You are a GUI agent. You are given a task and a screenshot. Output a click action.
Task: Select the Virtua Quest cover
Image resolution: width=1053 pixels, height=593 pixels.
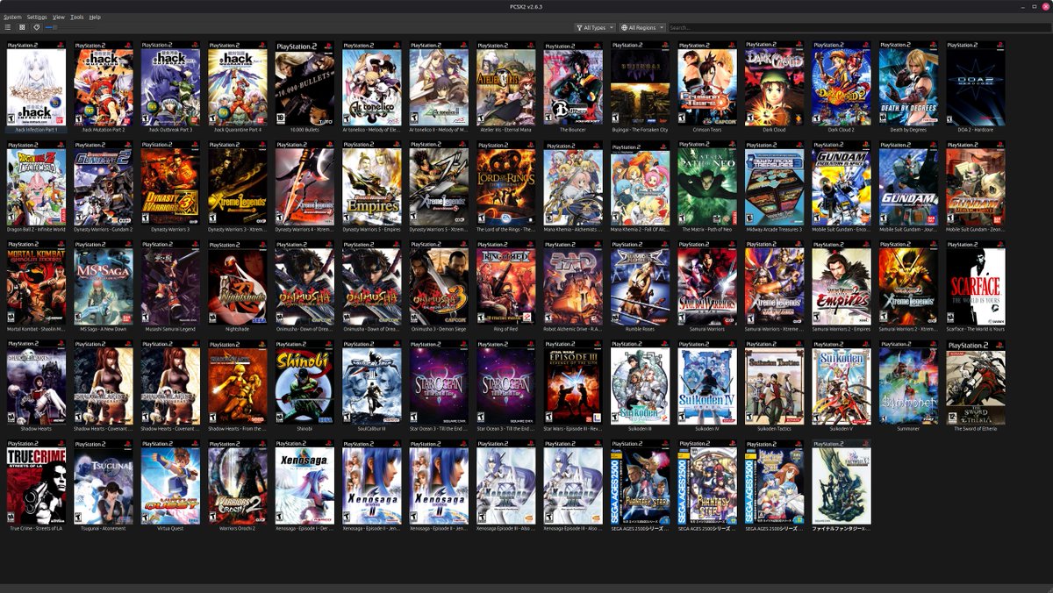click(x=170, y=483)
